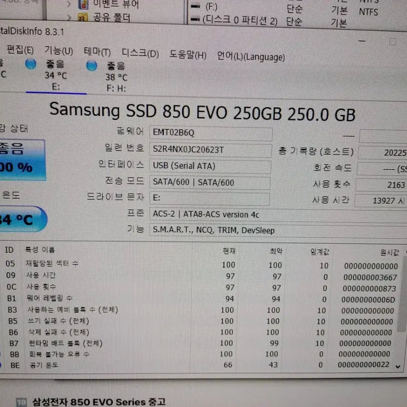Click the NTFS cell in background window
407x407 pixels.
point(368,12)
